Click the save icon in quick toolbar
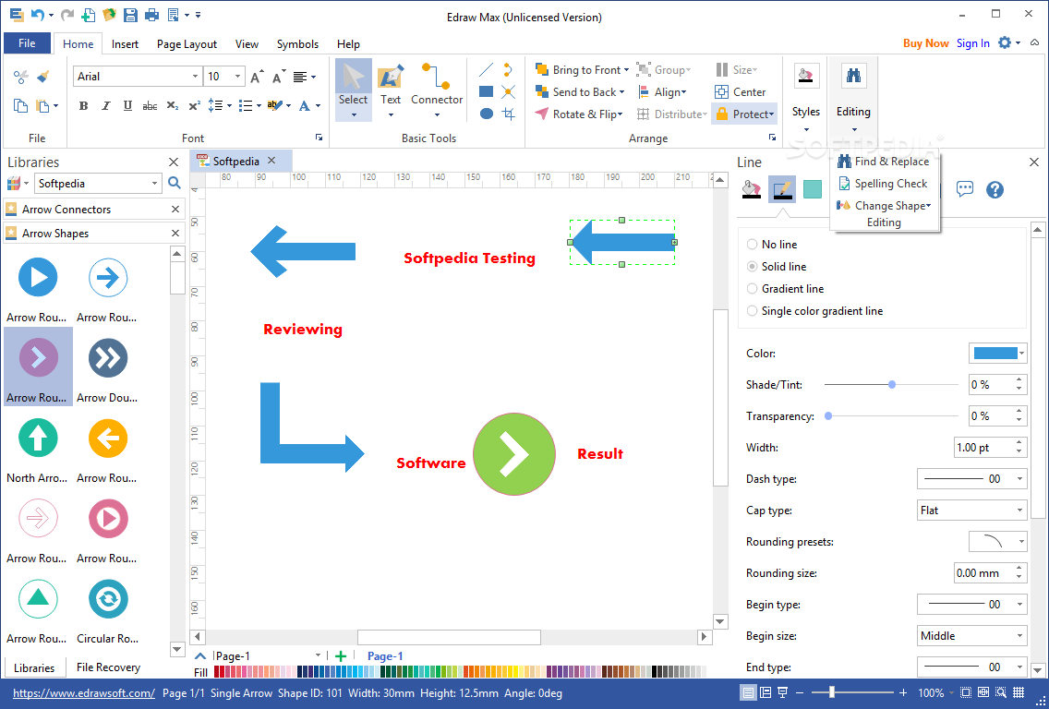The width and height of the screenshot is (1049, 709). (x=130, y=15)
